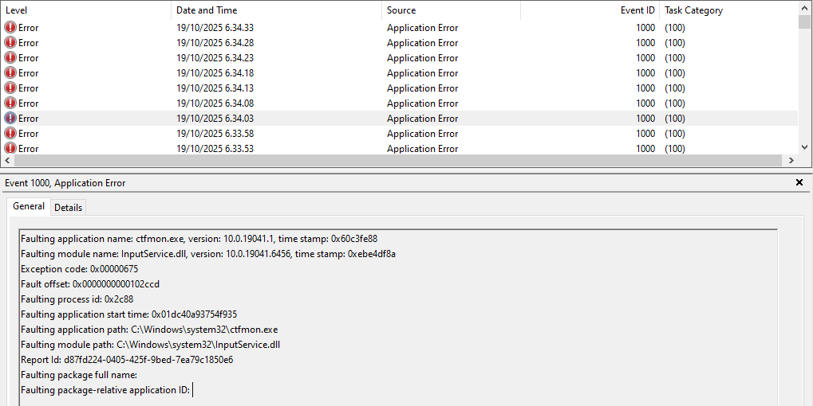Click Event ID 1000 in the 6.34.28 row
This screenshot has height=406, width=813.
pos(645,43)
